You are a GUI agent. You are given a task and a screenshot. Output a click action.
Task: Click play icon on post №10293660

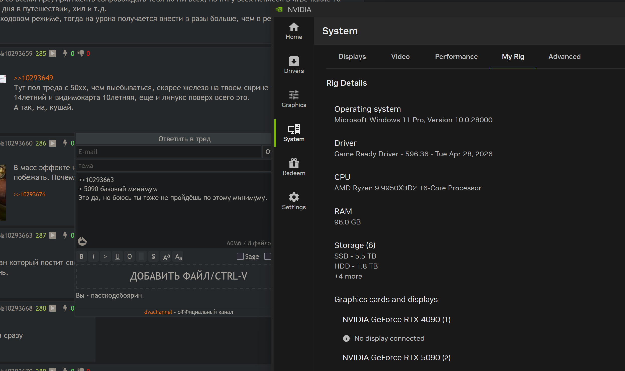click(53, 143)
